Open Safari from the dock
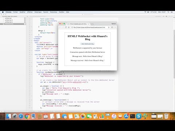 click(x=21, y=116)
